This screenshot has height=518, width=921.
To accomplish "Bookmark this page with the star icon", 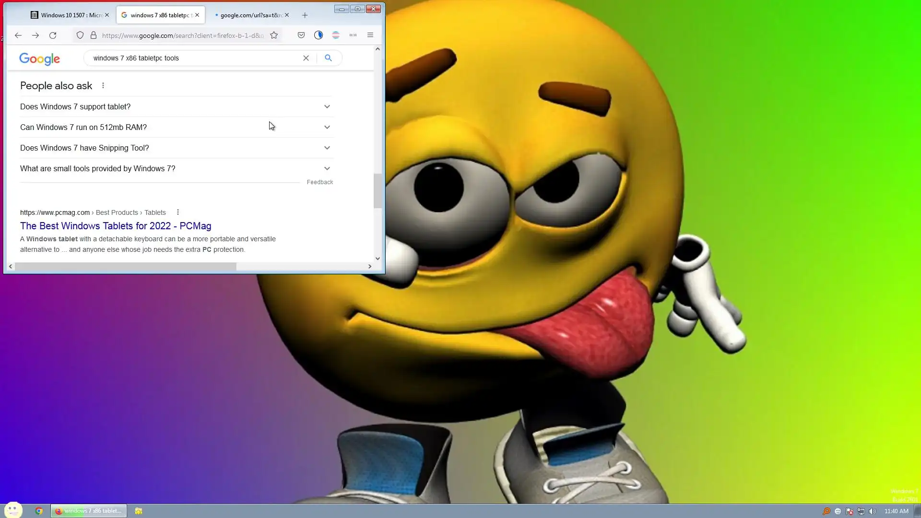I will click(274, 35).
